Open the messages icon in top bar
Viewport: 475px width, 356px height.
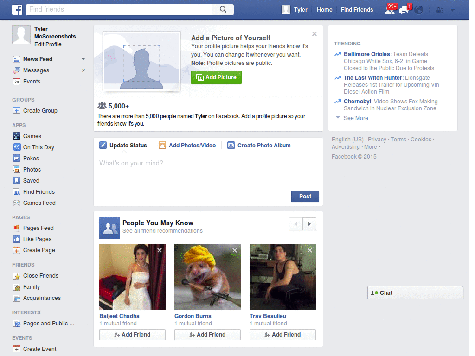click(x=404, y=10)
